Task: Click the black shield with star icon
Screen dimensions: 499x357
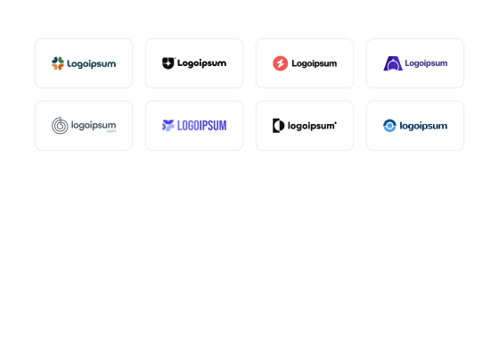Action: (168, 63)
